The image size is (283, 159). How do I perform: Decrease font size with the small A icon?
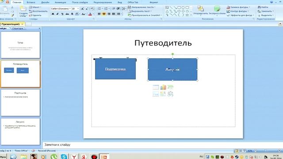[x=87, y=9]
